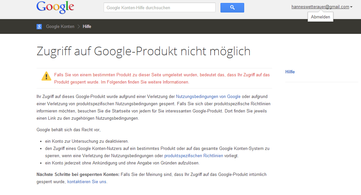The width and height of the screenshot is (361, 195).
Task: Open Nutzungsbedingungen von Google link
Action: point(208,97)
